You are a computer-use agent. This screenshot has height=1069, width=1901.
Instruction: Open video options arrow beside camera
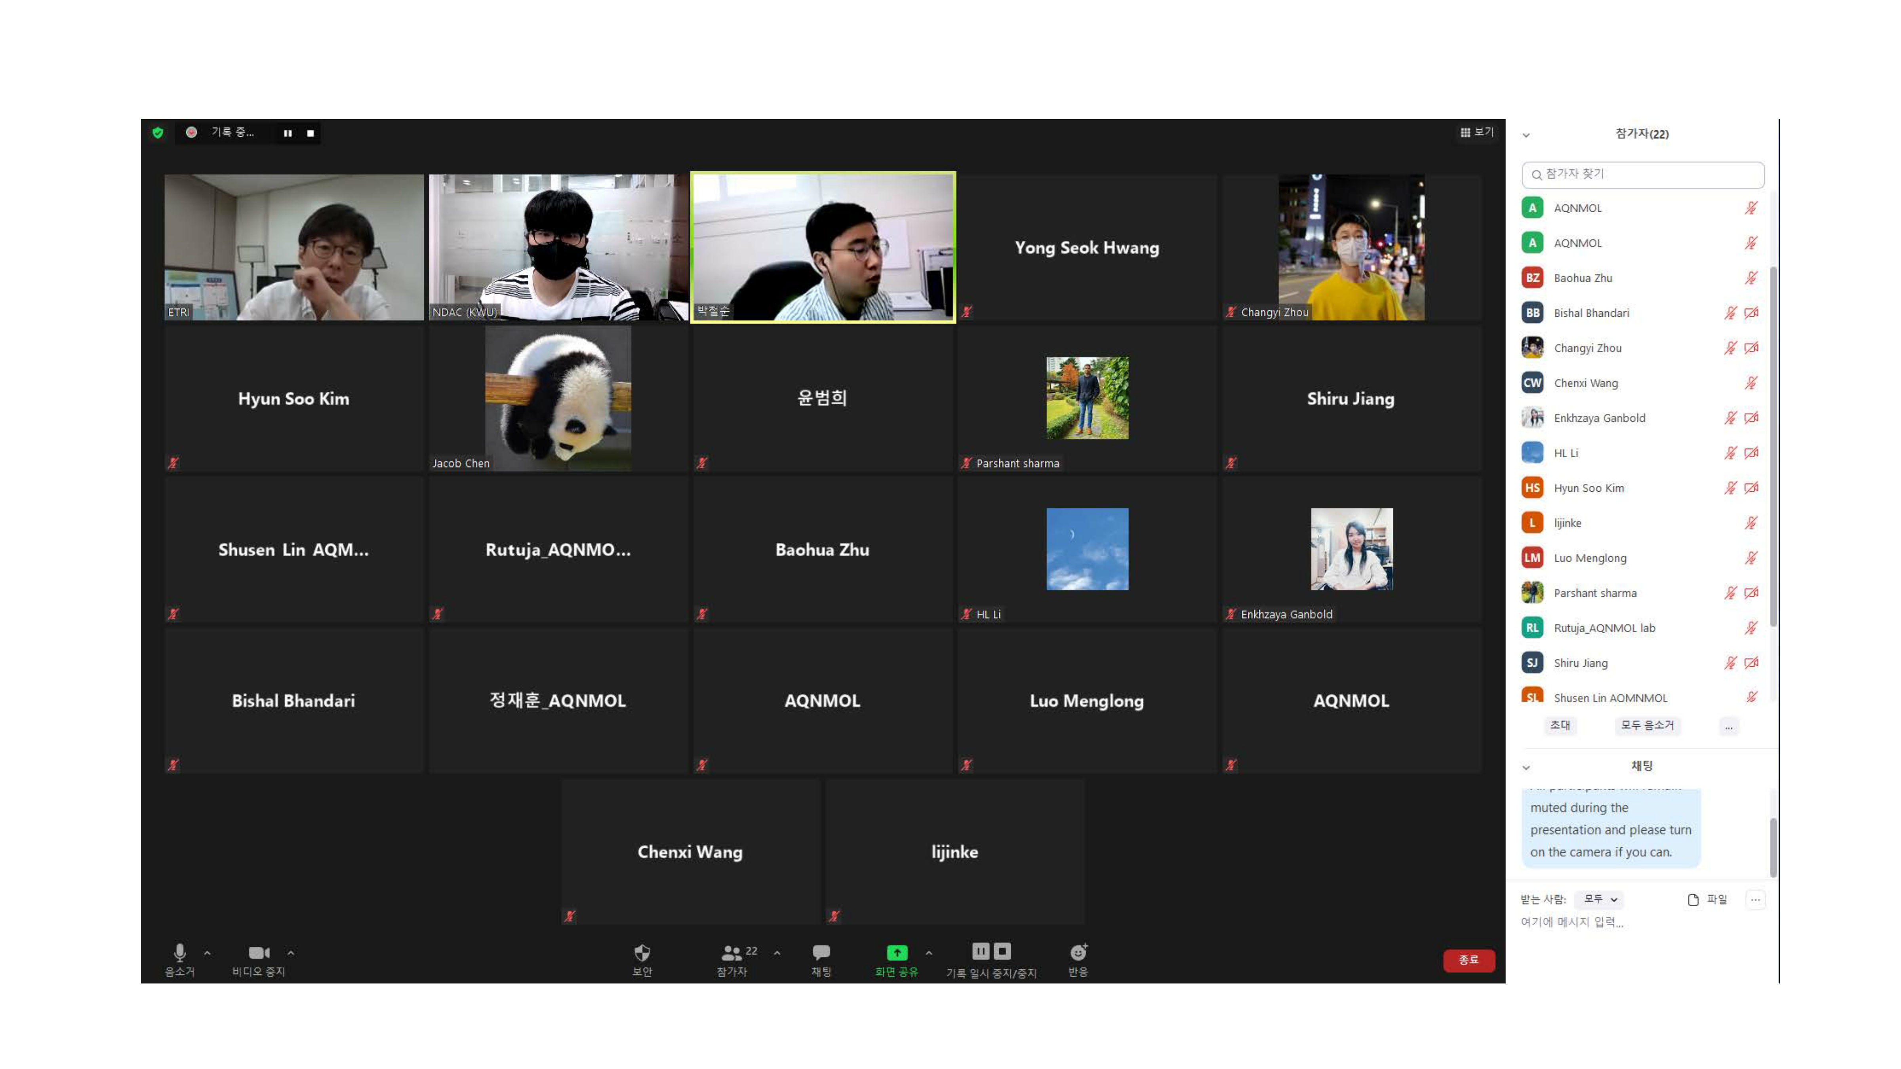[x=291, y=953]
